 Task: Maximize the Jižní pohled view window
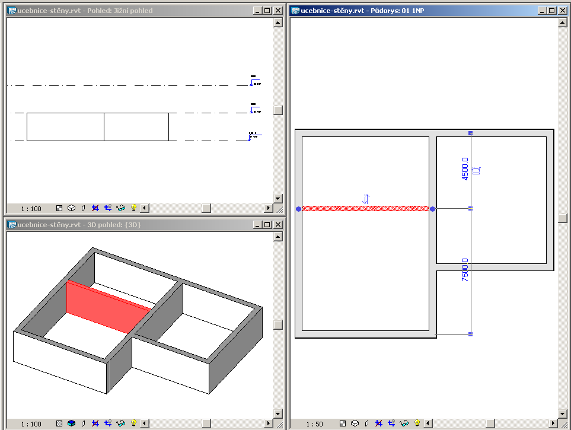click(267, 11)
